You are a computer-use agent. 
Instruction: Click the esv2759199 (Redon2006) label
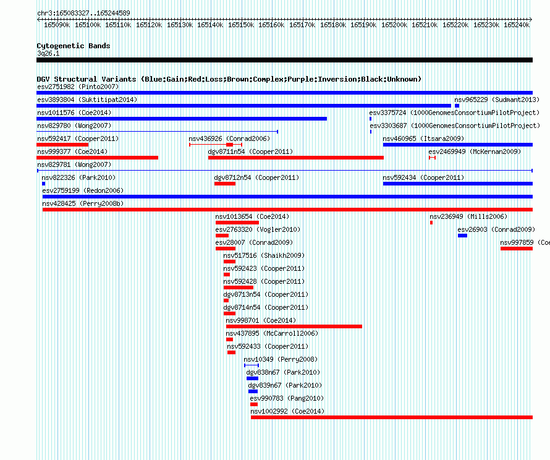tap(83, 190)
